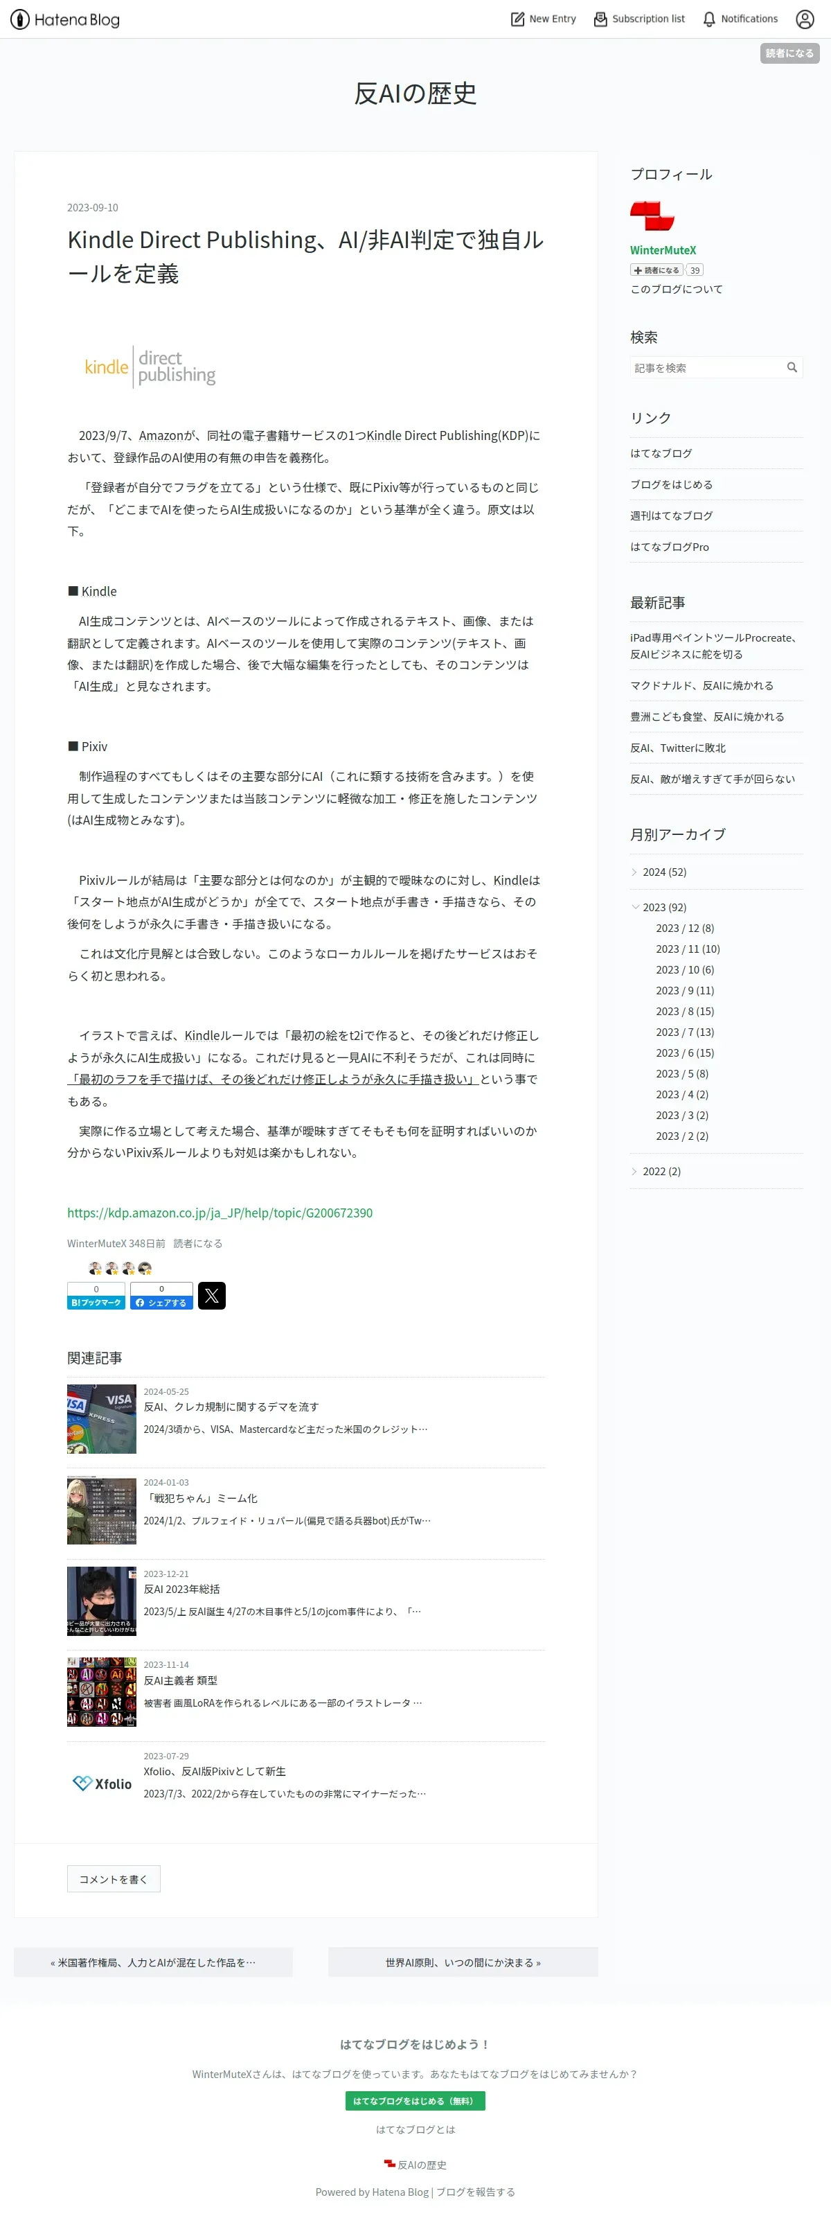The width and height of the screenshot is (831, 2227).
Task: Open the Subscription list
Action: coord(639,19)
